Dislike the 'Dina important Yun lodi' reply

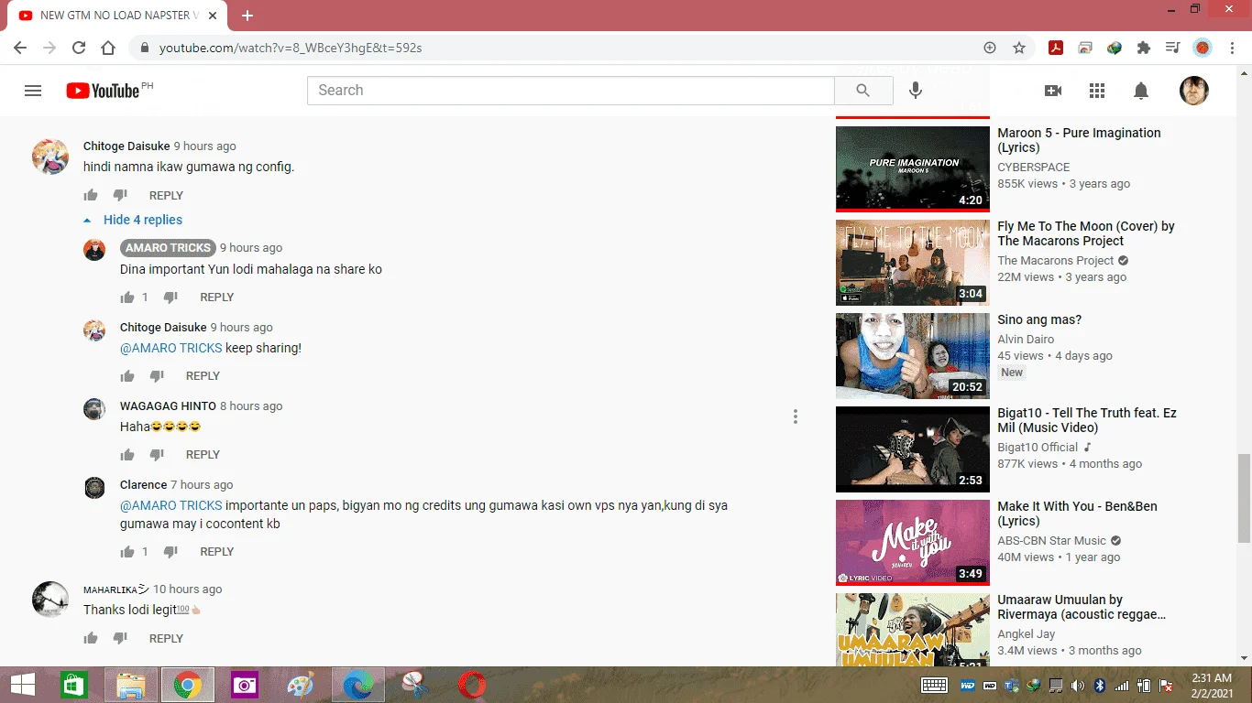point(170,297)
